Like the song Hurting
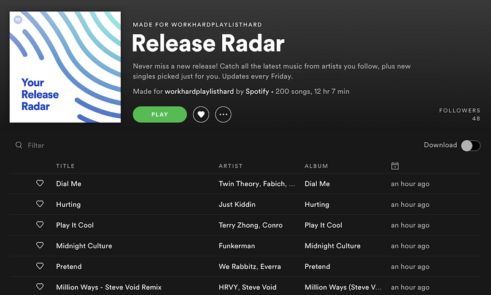The image size is (491, 295). tap(40, 204)
